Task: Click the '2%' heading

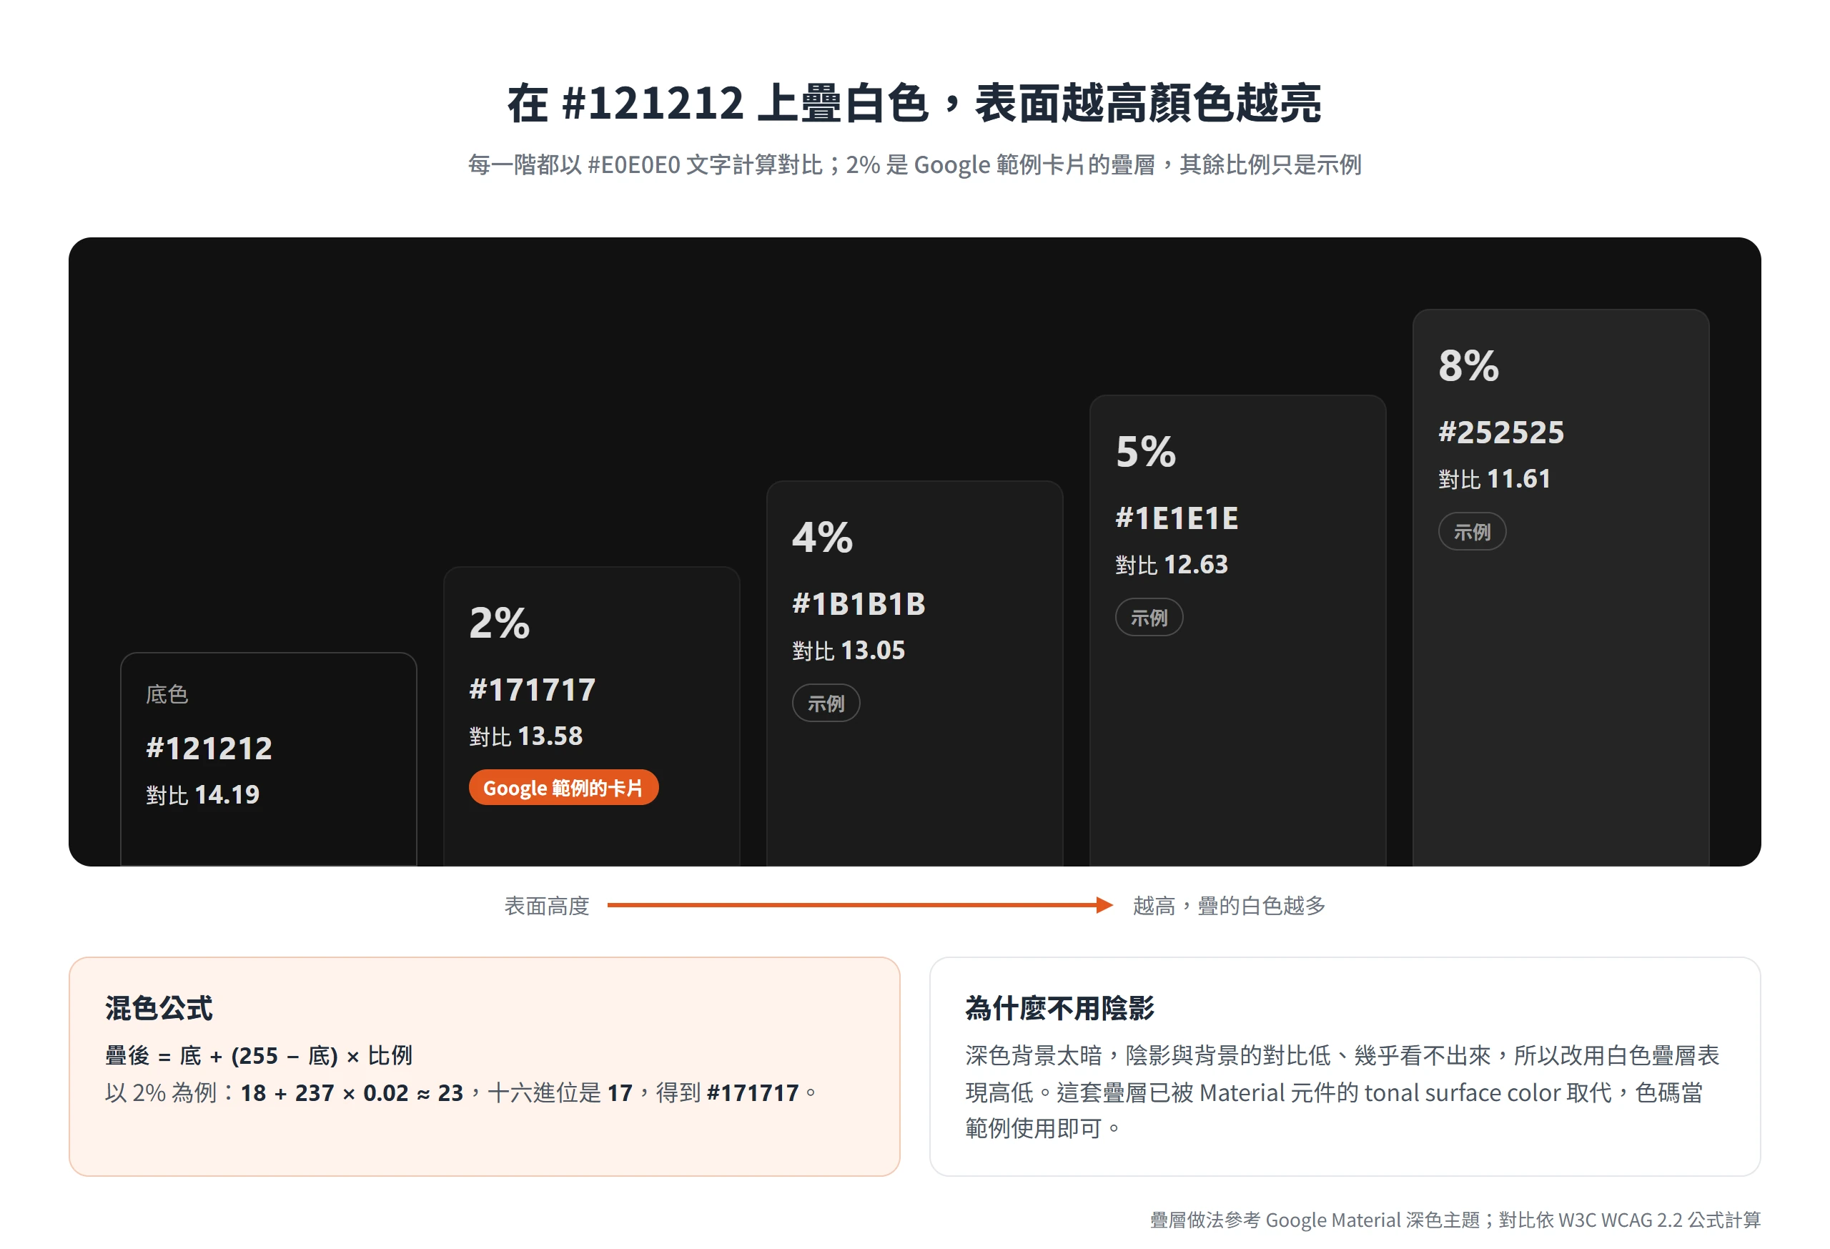Action: point(499,623)
